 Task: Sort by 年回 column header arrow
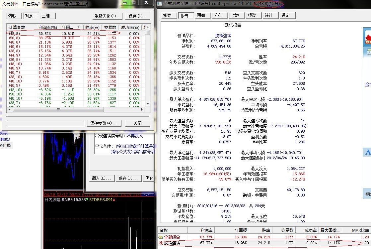pos(79,27)
